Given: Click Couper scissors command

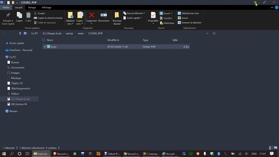Looking at the screenshot, I should [39, 14].
